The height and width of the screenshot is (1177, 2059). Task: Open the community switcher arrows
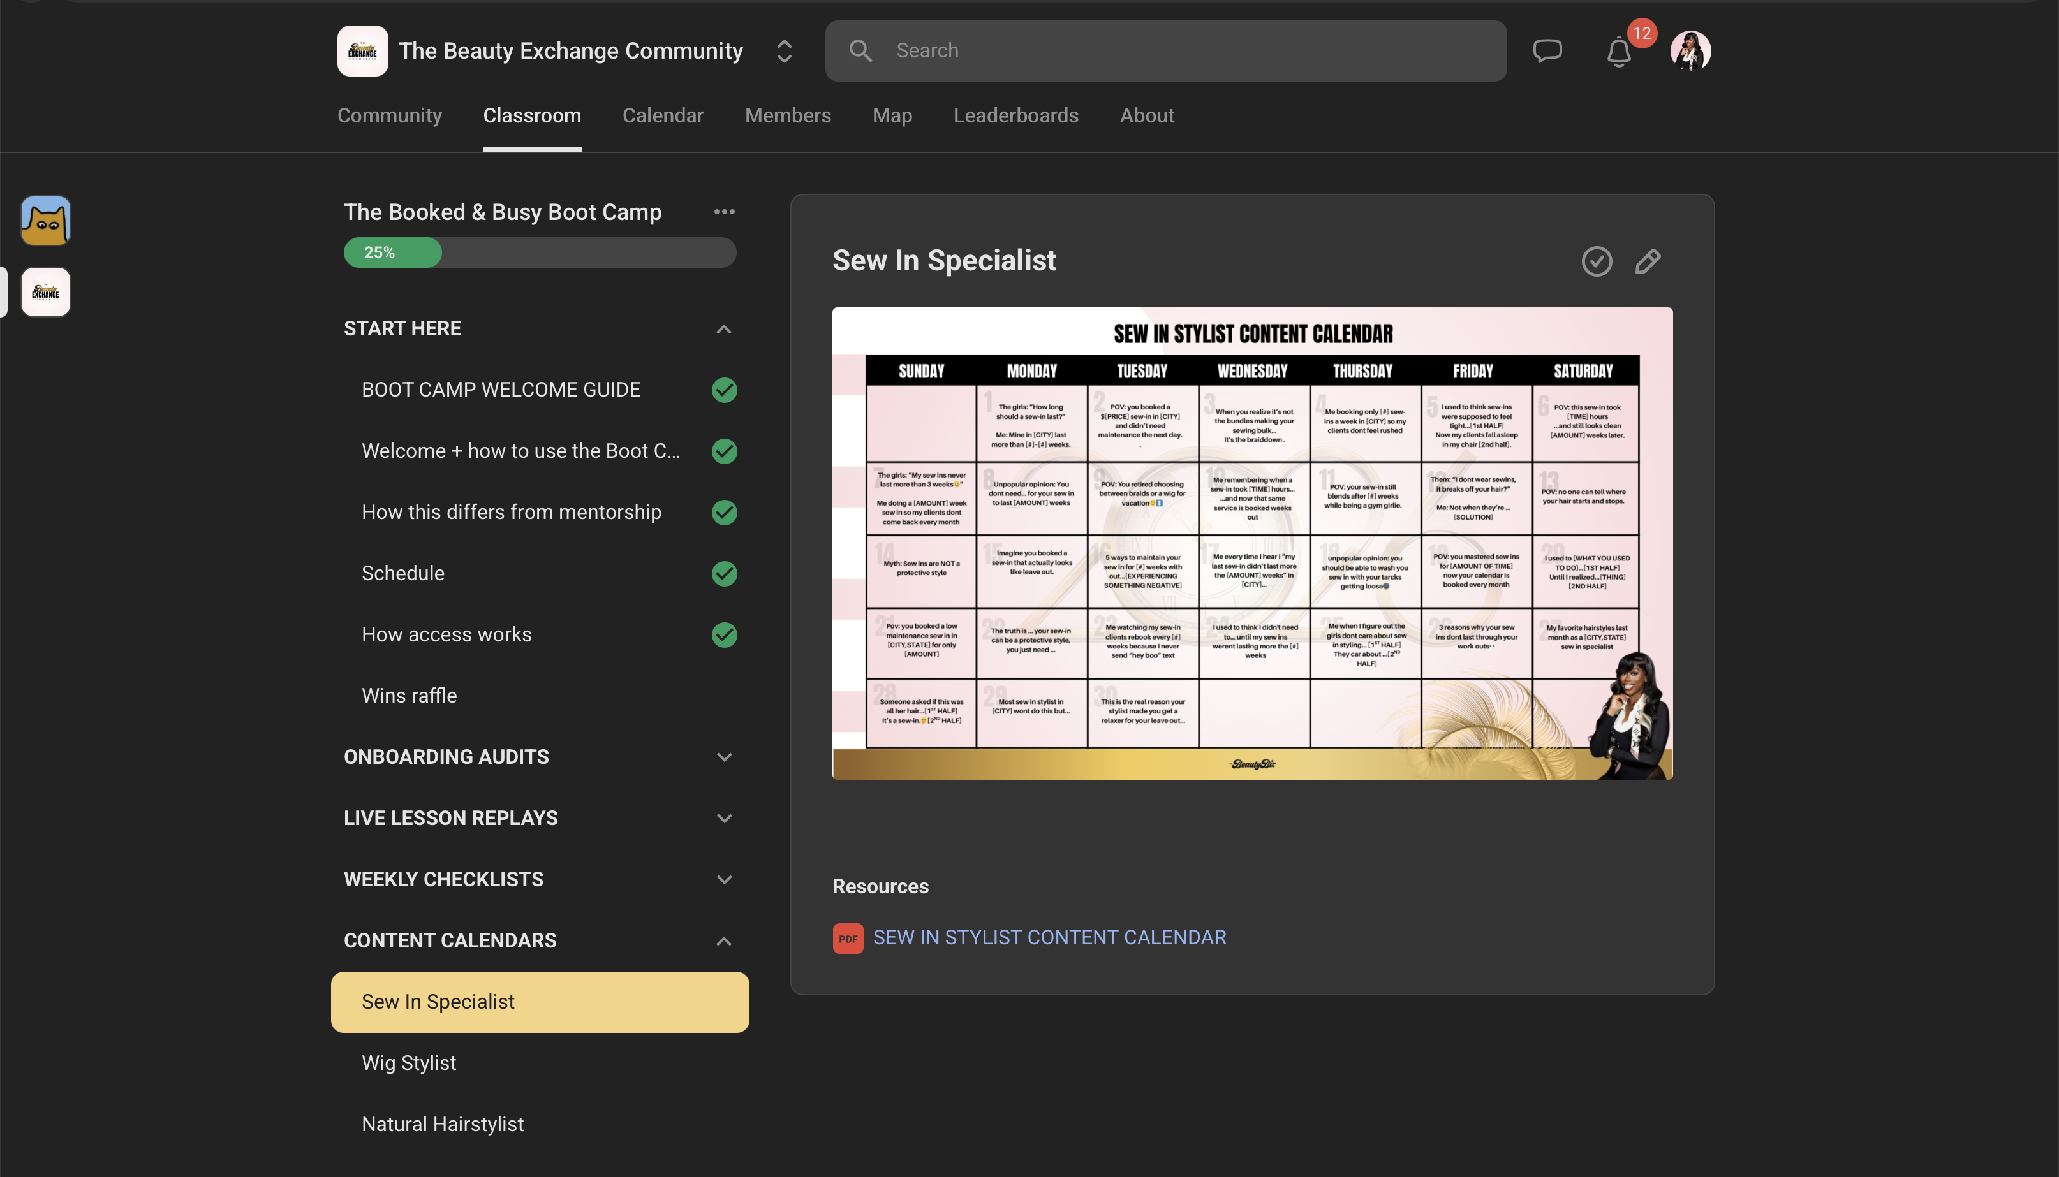click(784, 51)
